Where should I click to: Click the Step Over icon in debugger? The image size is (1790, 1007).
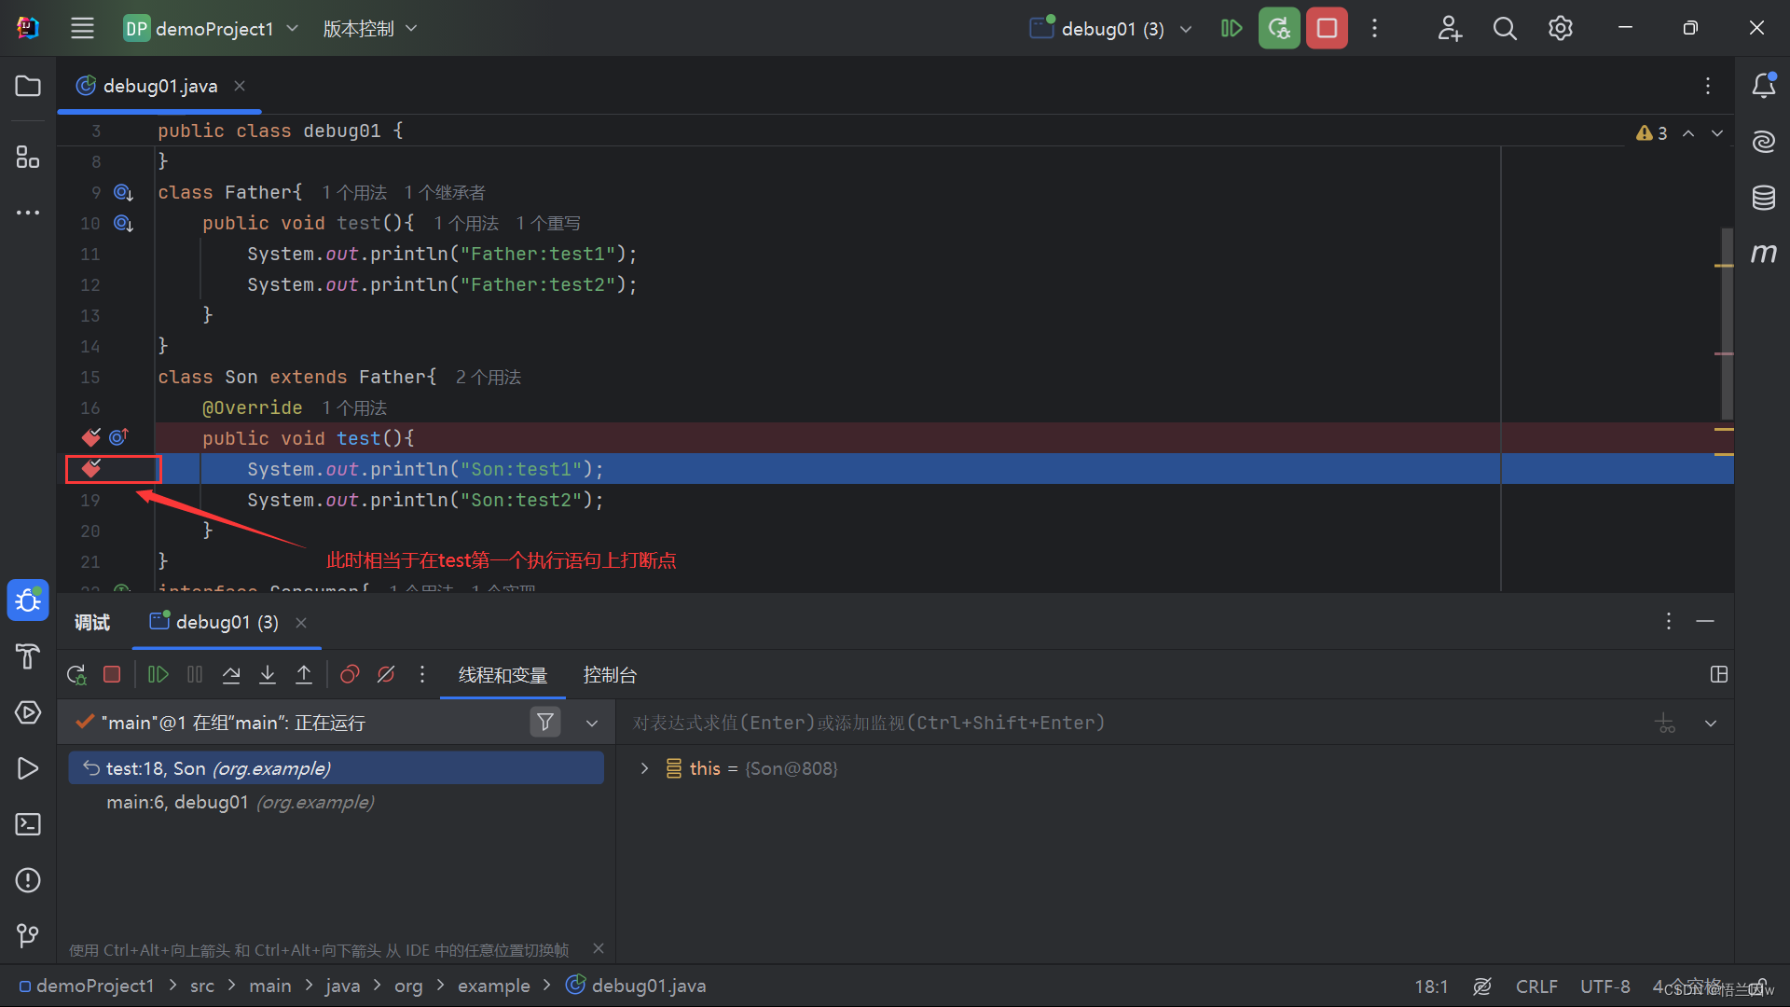coord(230,675)
